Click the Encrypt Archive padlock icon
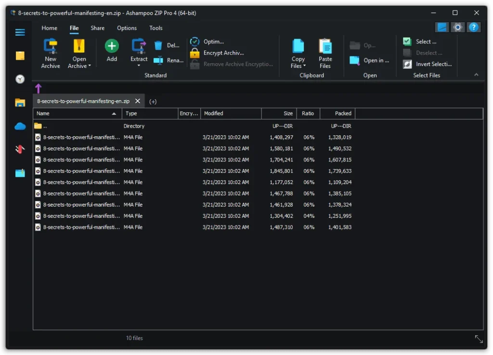The width and height of the screenshot is (493, 355). click(x=195, y=53)
